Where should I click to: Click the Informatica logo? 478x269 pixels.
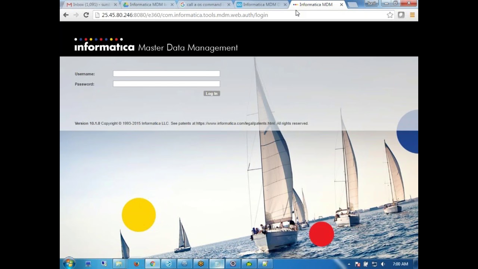coord(104,45)
